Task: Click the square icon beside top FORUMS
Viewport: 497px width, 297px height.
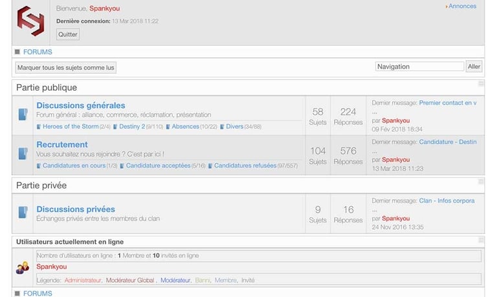Action: 17,52
